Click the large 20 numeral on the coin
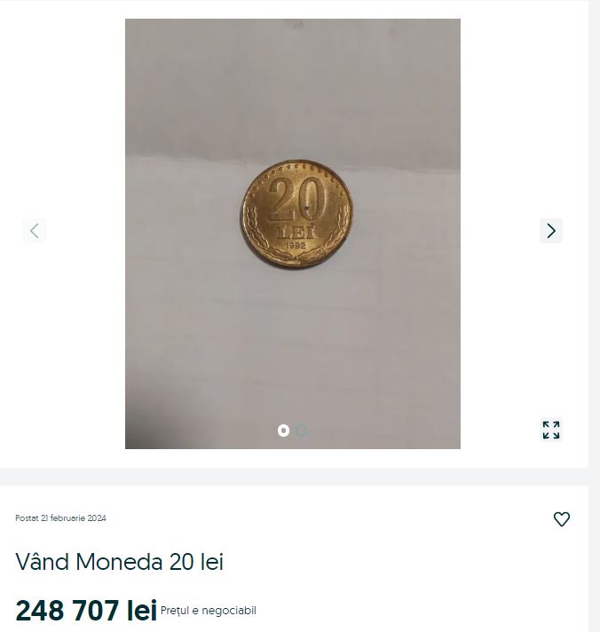 pyautogui.click(x=296, y=200)
